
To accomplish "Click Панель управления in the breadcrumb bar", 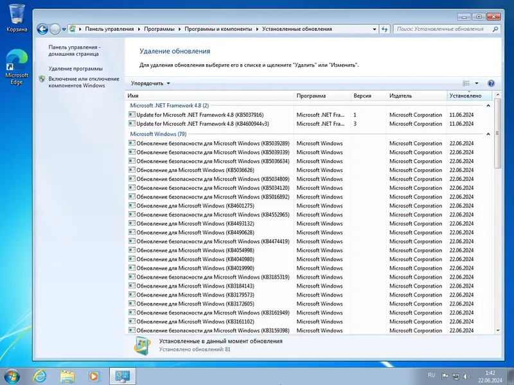I will (x=109, y=29).
